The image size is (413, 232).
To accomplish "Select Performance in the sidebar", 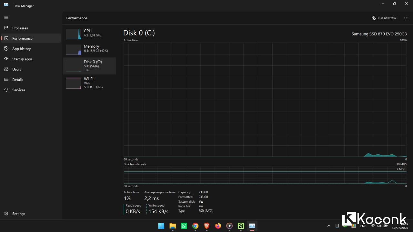I will [31, 38].
